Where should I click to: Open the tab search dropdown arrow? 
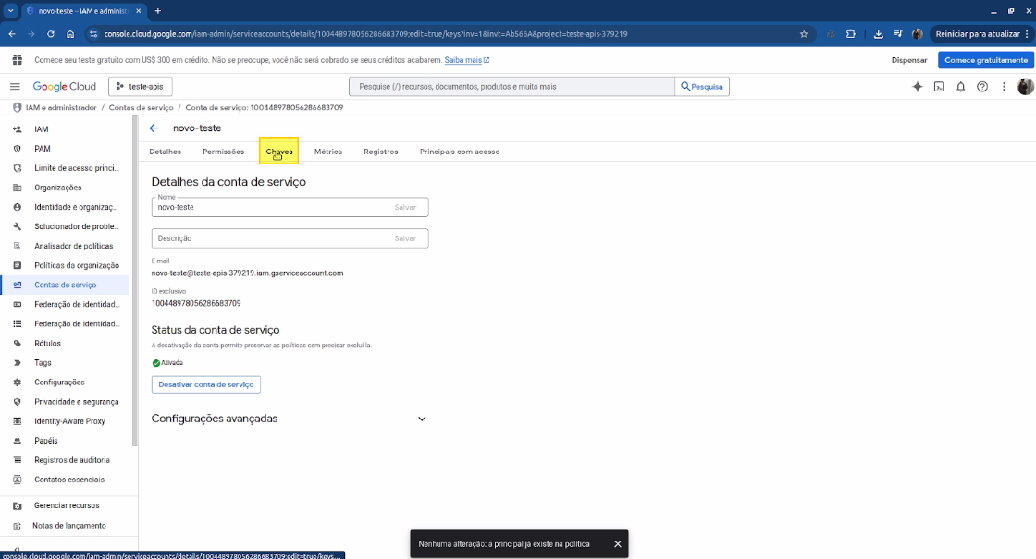point(10,10)
